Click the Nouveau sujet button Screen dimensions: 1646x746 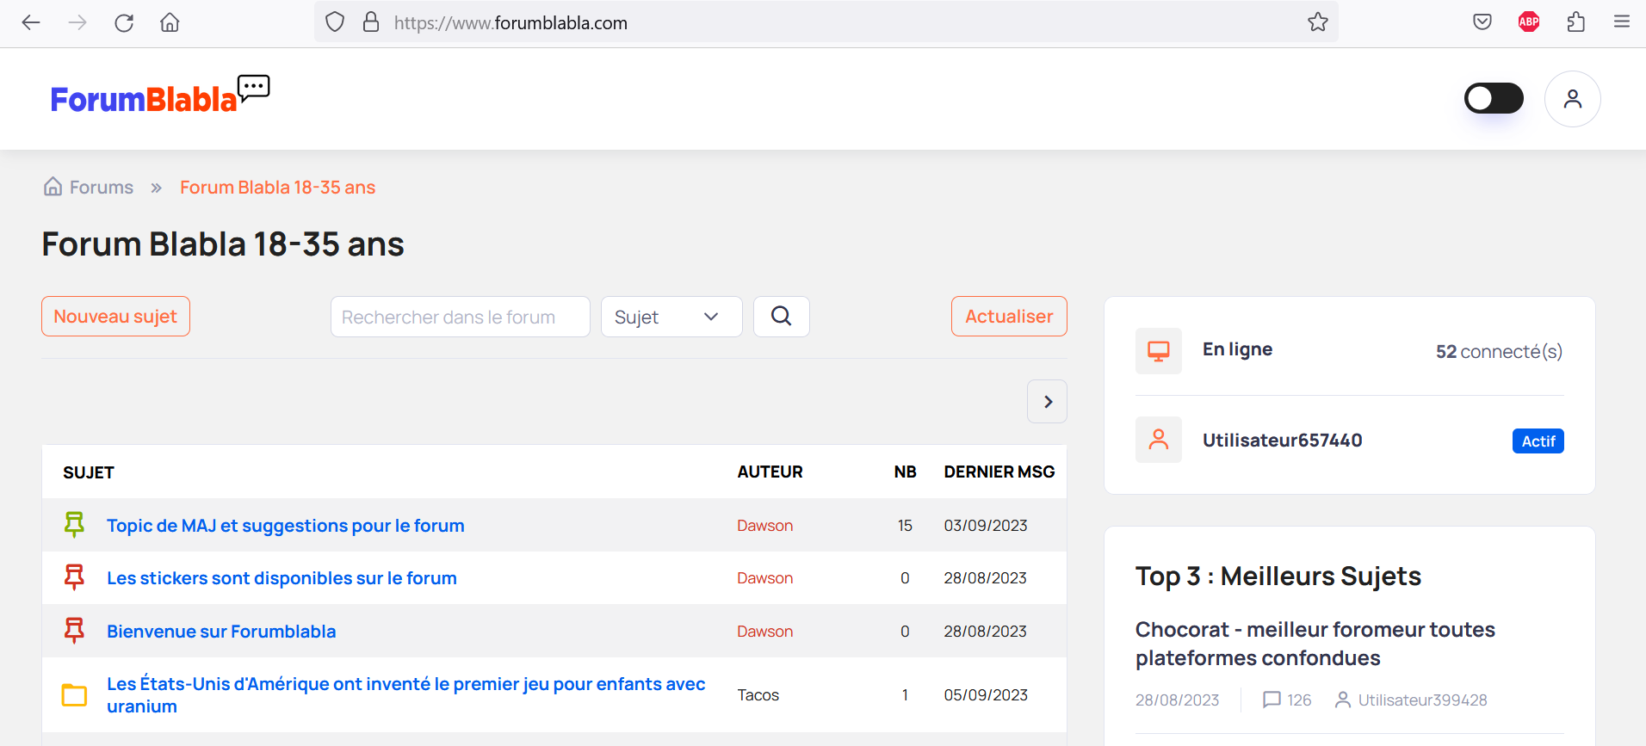pos(115,317)
